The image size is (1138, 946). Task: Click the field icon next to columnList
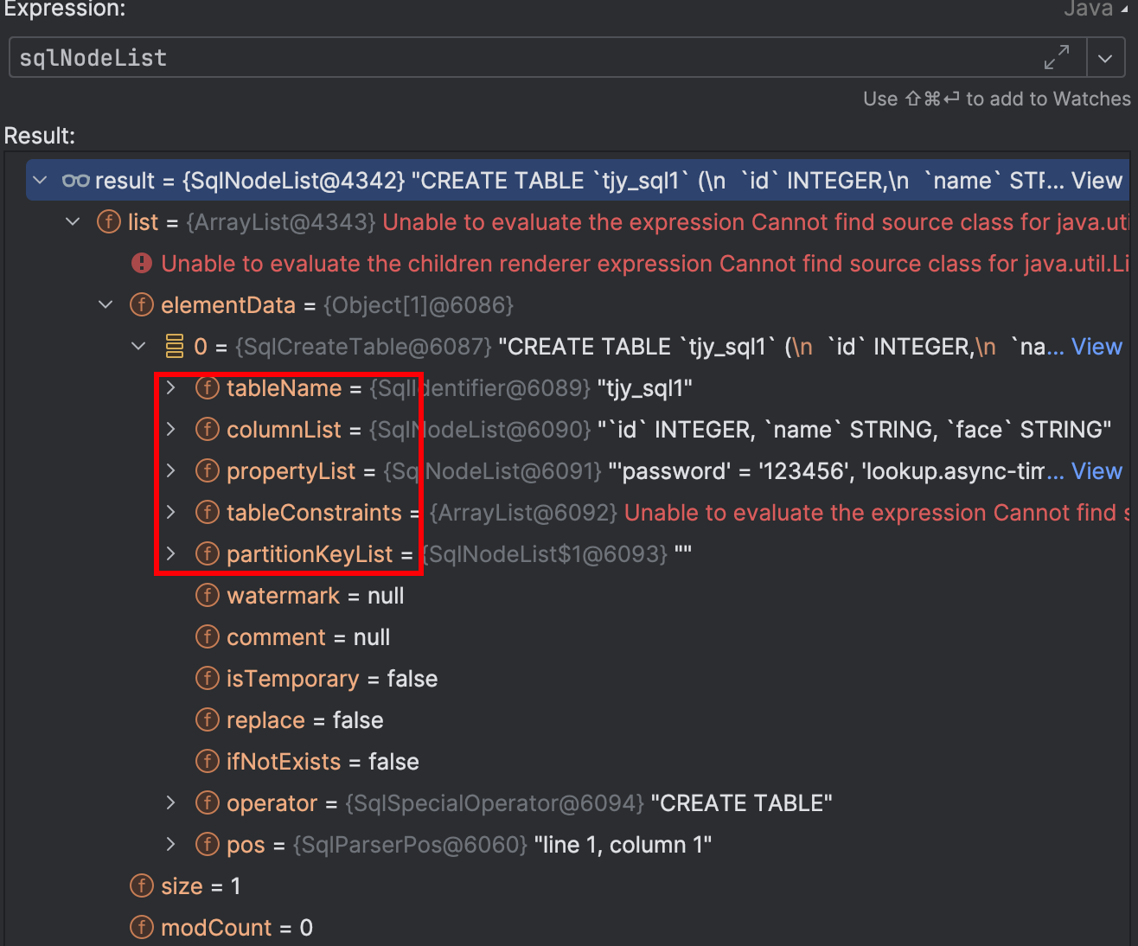pos(208,430)
